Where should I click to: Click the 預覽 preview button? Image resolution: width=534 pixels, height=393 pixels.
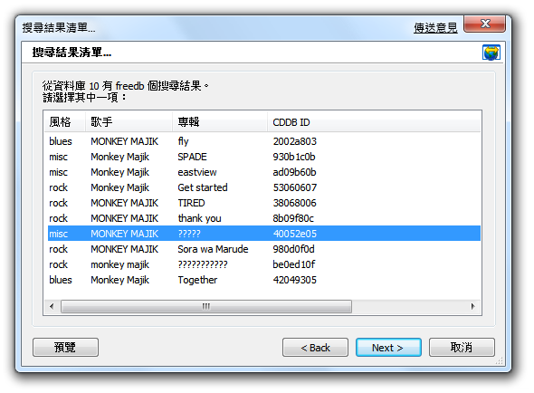[x=65, y=348]
